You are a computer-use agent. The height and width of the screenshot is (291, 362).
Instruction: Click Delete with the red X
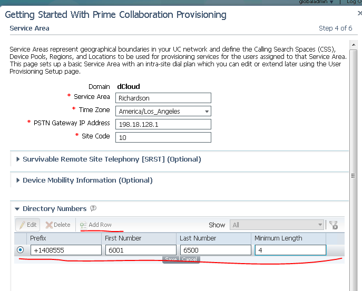[x=58, y=225]
